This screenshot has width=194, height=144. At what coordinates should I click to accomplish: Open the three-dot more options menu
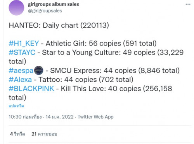188,4
